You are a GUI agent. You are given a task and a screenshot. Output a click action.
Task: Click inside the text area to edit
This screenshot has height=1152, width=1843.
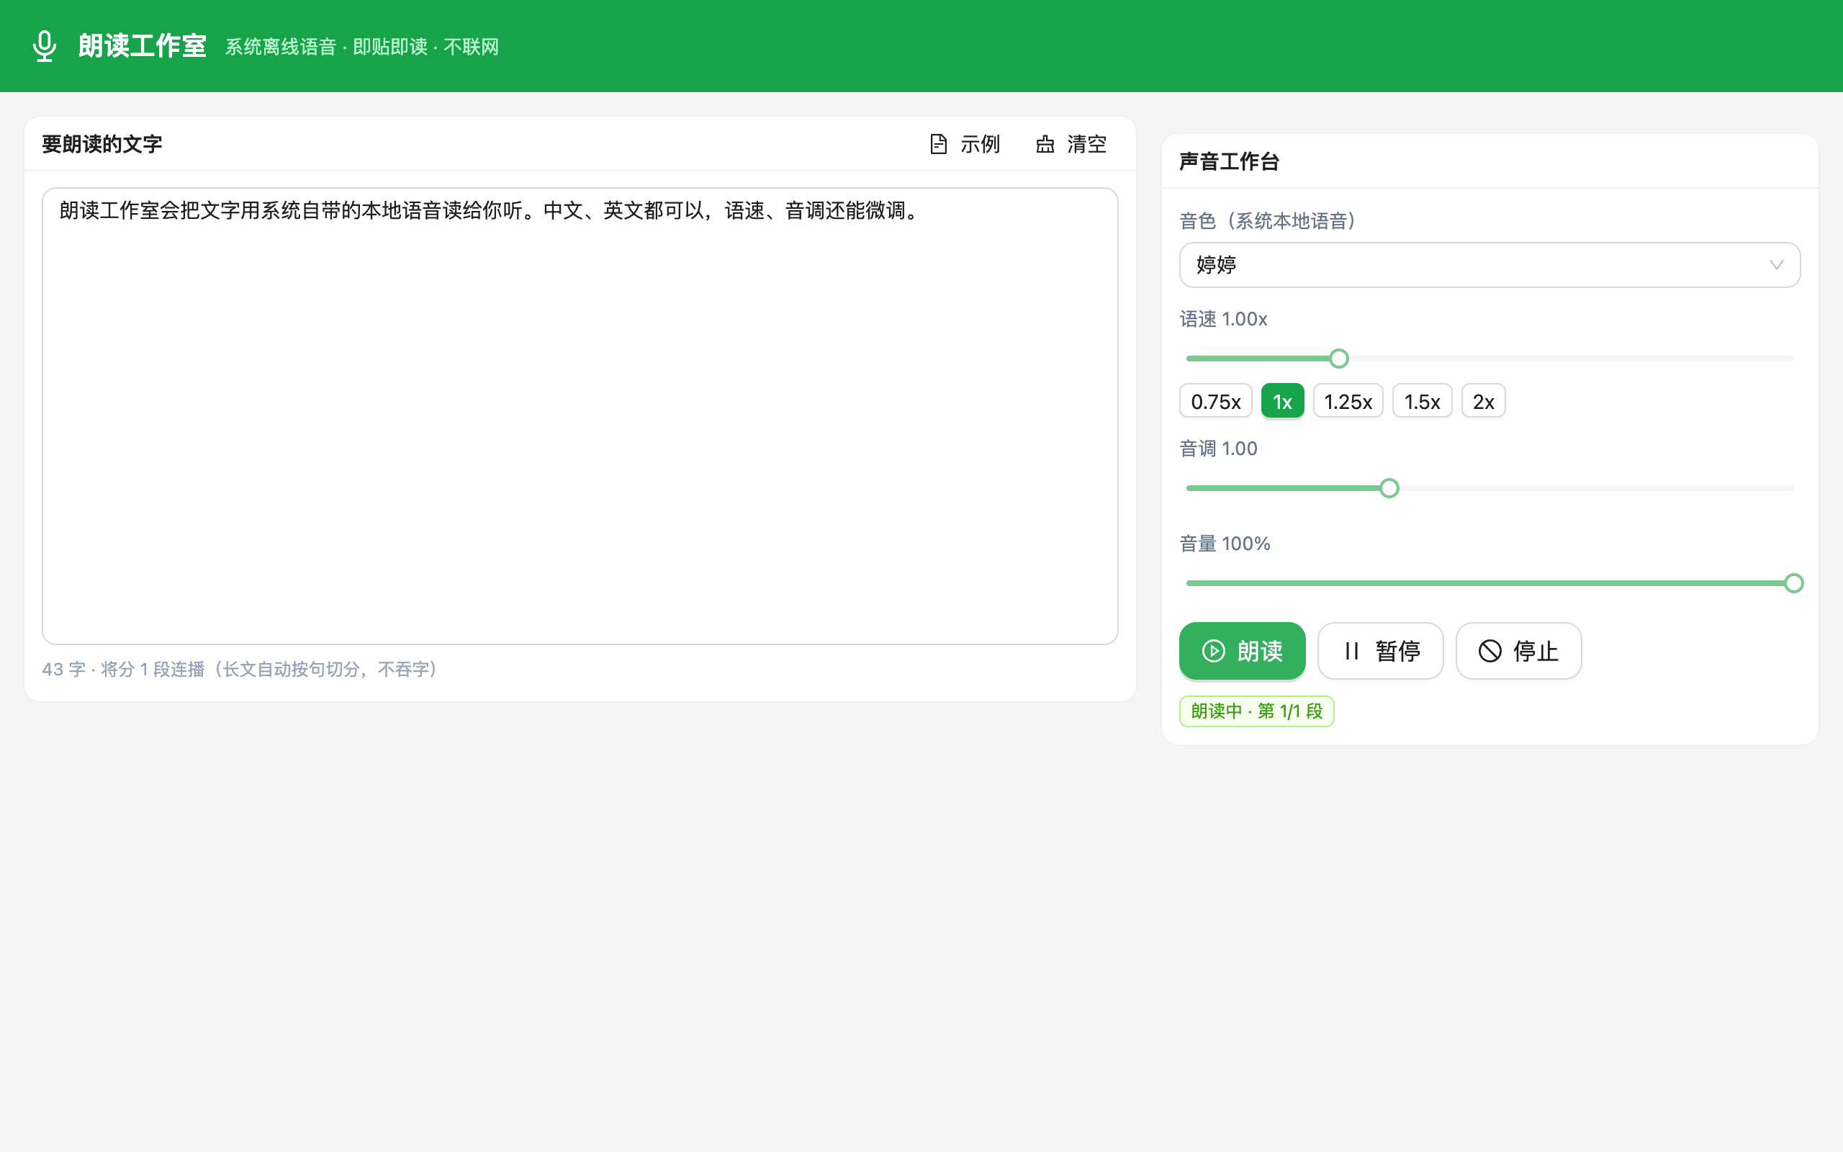point(580,416)
